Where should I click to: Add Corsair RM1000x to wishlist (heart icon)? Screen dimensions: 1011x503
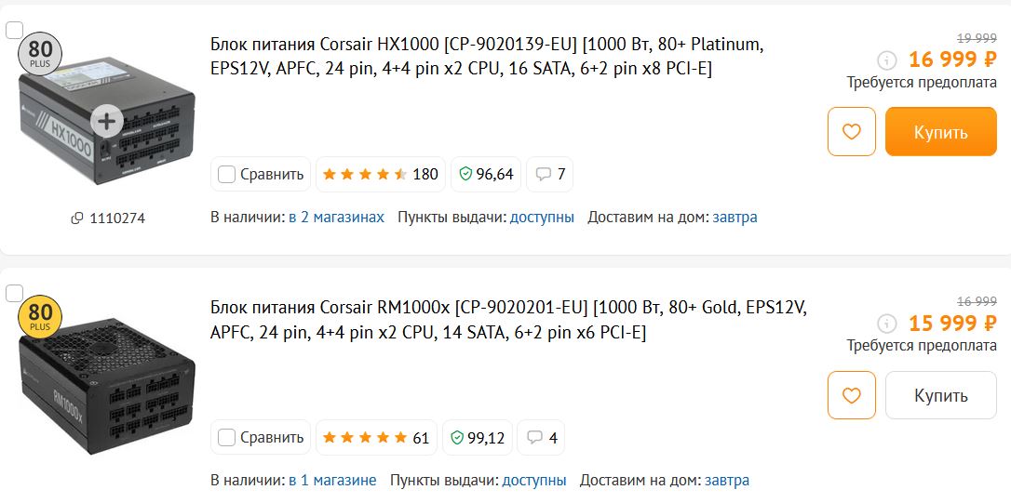point(851,395)
